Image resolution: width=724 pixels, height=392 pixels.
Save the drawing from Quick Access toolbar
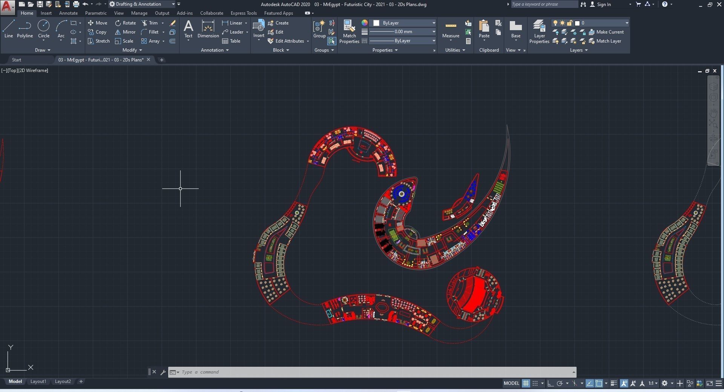coord(40,4)
